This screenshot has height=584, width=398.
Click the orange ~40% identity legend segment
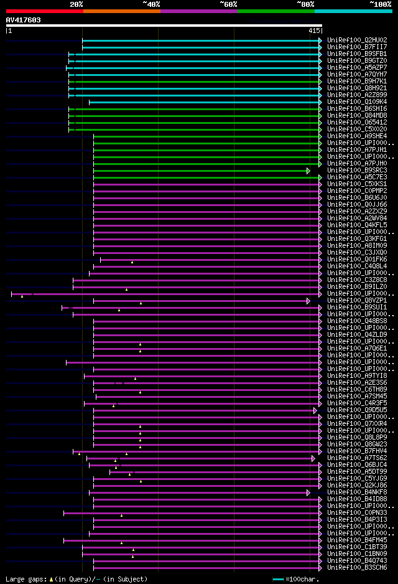pyautogui.click(x=122, y=11)
